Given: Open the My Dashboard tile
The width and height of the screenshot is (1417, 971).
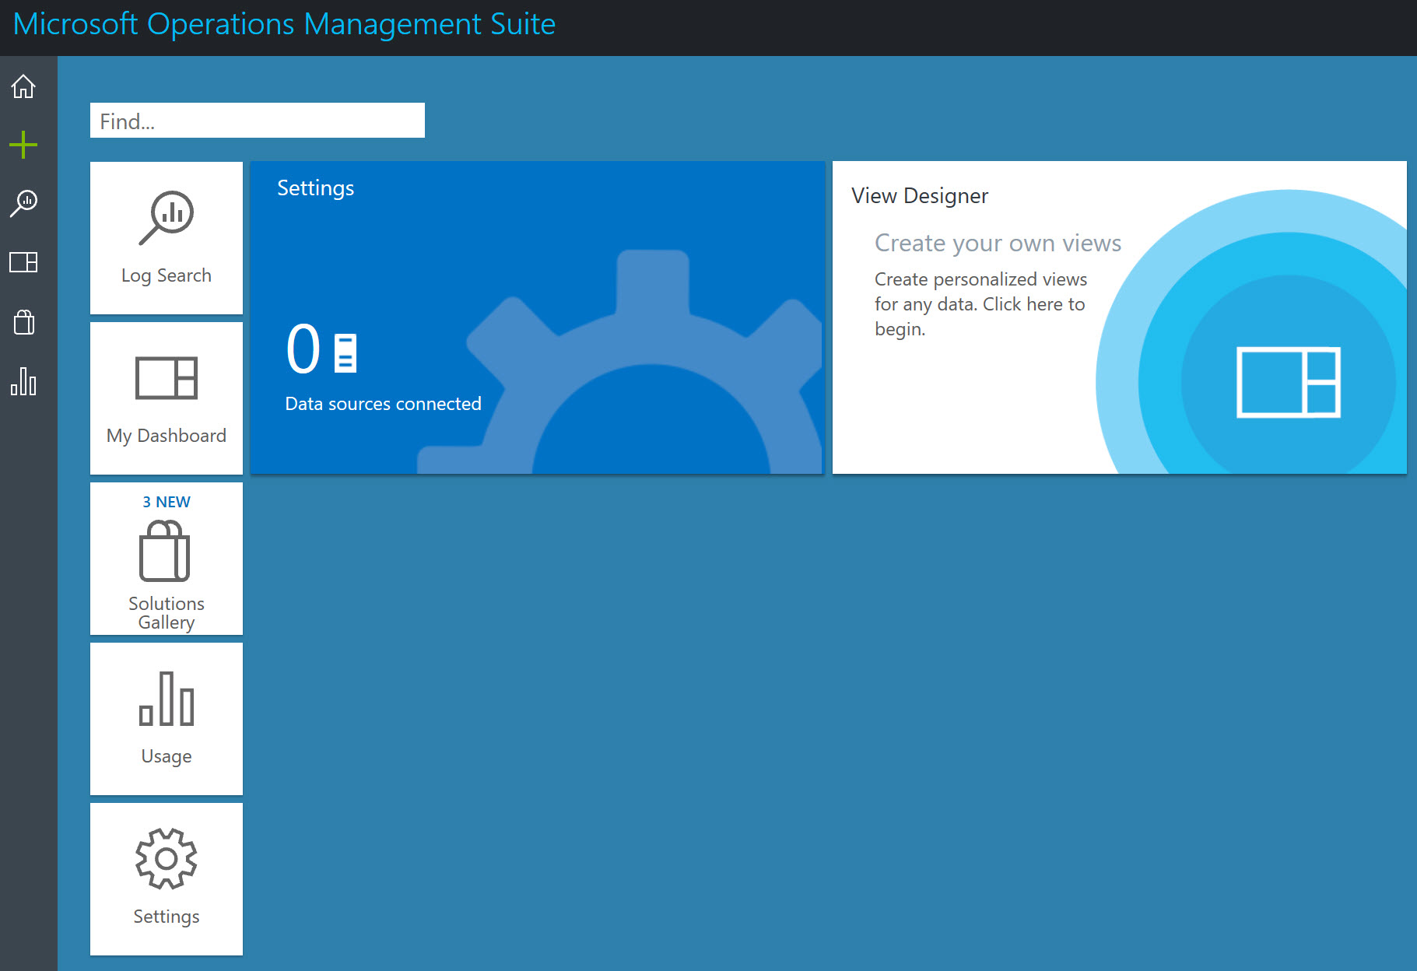Looking at the screenshot, I should 167,398.
